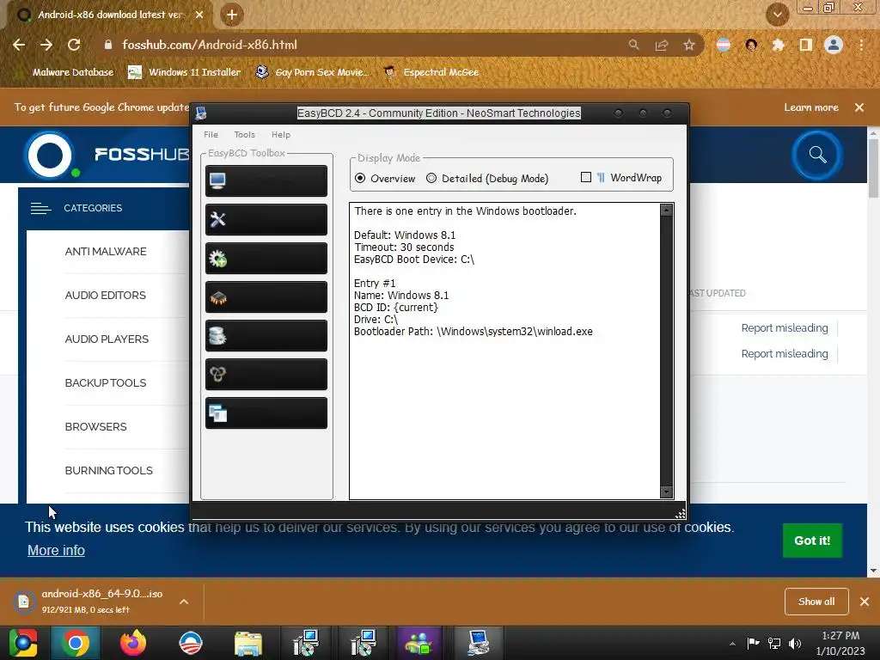Select the Android-x86 download Chrome tab

(110, 15)
